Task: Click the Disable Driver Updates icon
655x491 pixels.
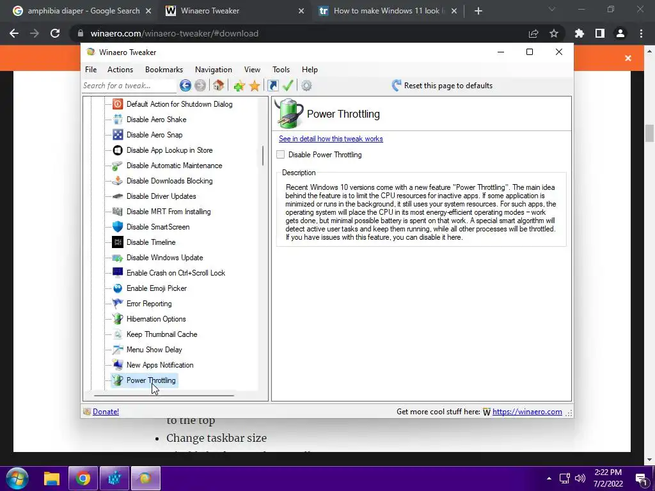Action: tap(118, 196)
